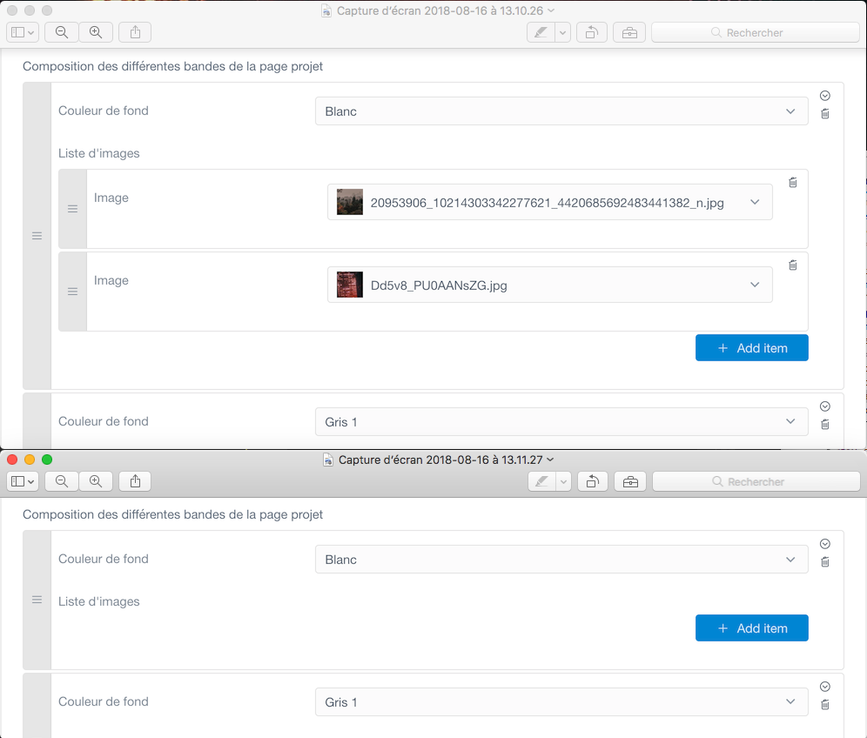Delete Blanc band in 13.10.26 window
The height and width of the screenshot is (738, 867).
(825, 114)
